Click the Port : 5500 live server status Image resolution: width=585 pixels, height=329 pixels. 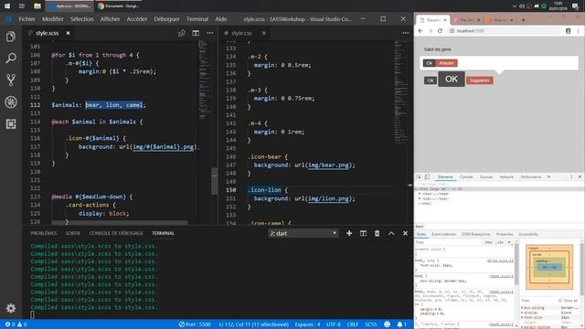pos(195,324)
